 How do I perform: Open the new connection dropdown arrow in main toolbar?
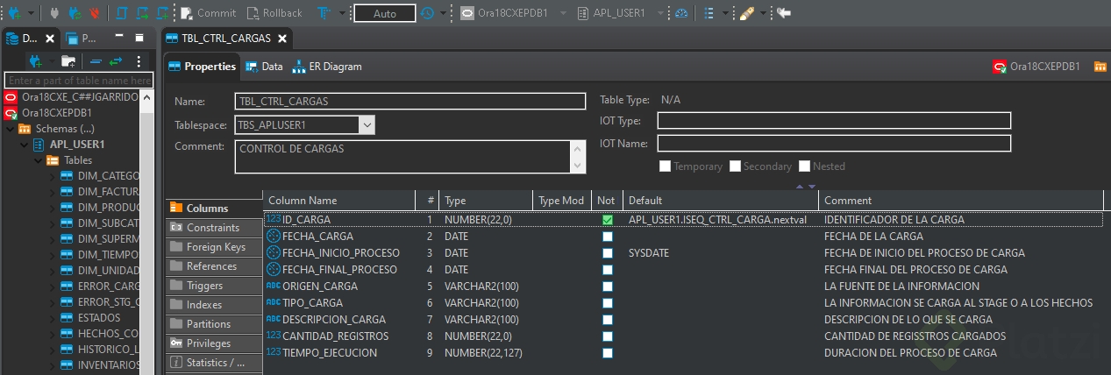(32, 13)
